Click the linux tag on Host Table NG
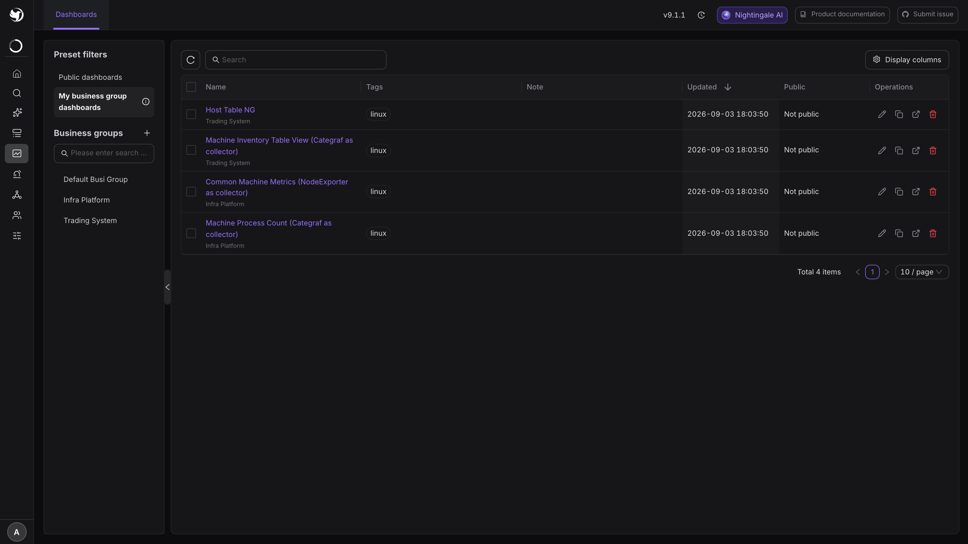 click(378, 114)
